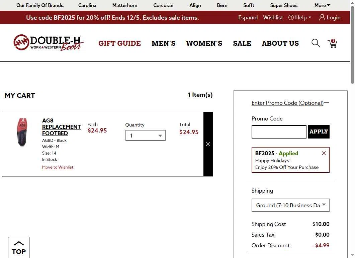
Task: Click the BF2025 promo banner text
Action: [x=112, y=17]
